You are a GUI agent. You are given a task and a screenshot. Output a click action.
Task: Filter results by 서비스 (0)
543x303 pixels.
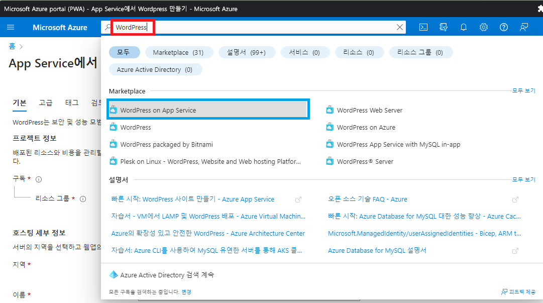tap(305, 52)
